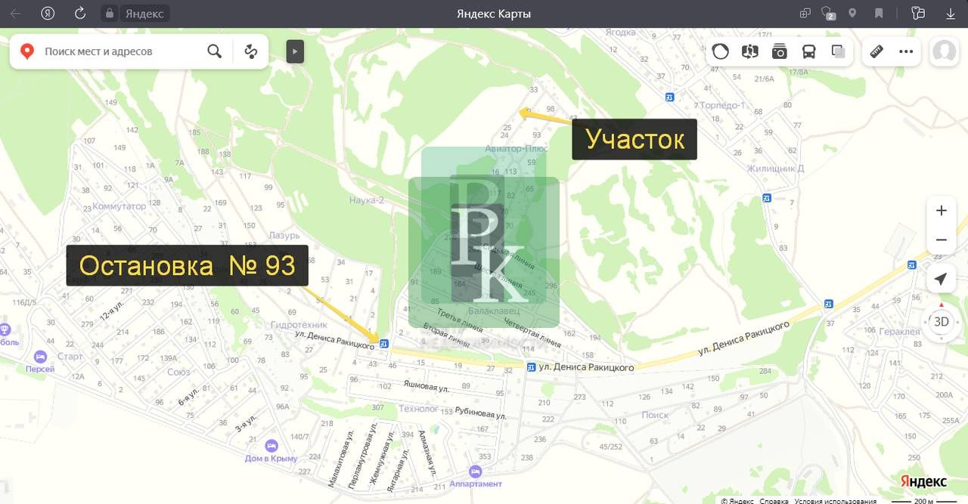Click the Яндекс logo at map corner
This screenshot has width=968, height=504.
point(923,481)
